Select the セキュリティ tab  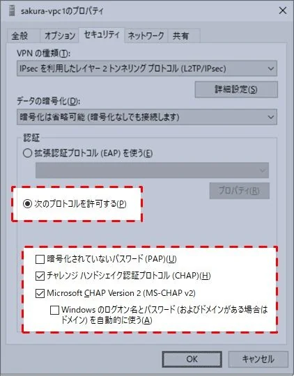coord(102,35)
